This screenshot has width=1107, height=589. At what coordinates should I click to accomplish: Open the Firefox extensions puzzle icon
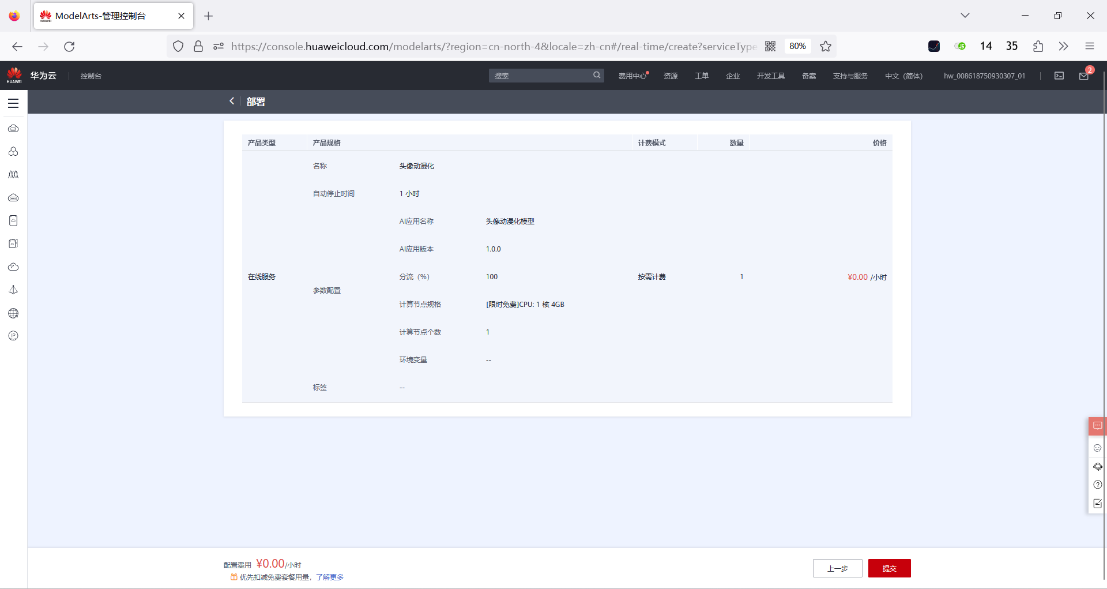pyautogui.click(x=1038, y=46)
